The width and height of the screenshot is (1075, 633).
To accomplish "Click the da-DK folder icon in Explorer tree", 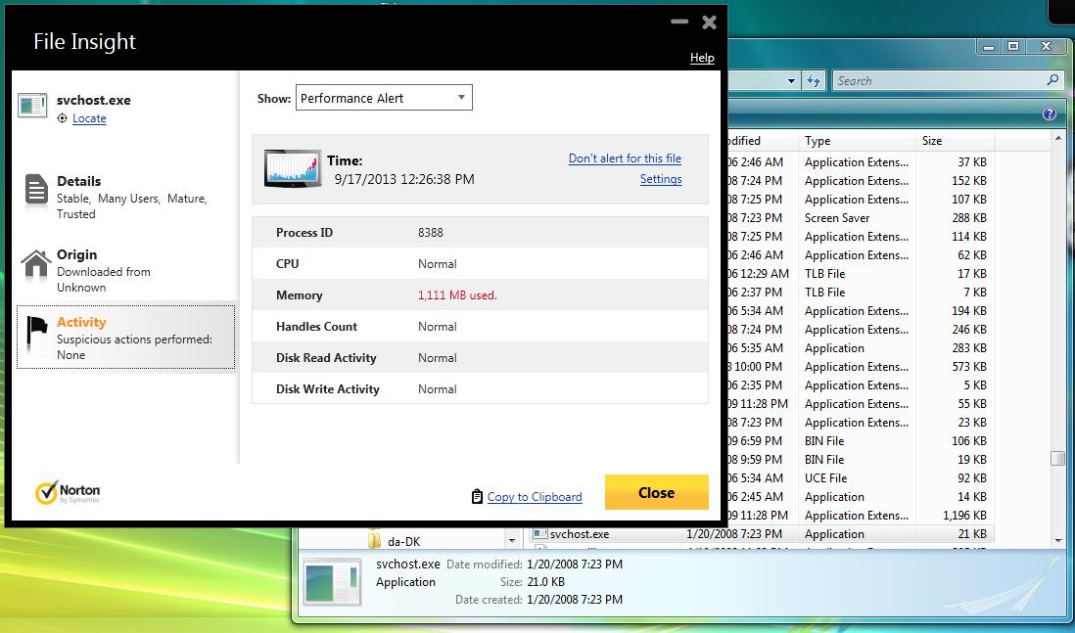I will [x=374, y=541].
